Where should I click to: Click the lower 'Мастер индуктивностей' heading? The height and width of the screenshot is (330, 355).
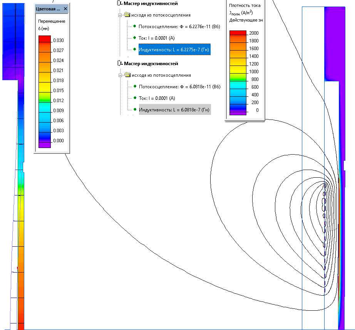coord(151,64)
